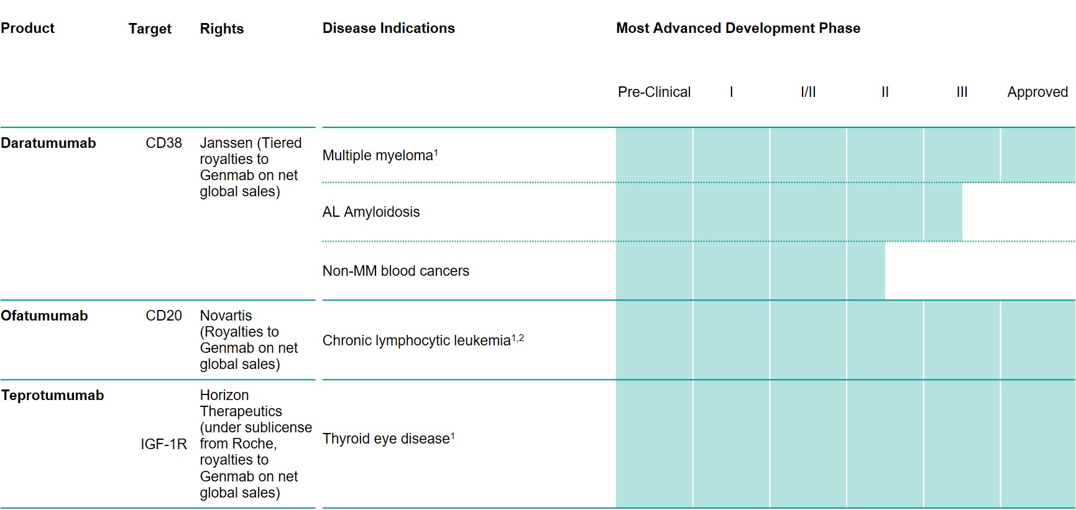
Task: Select the Pre-Clinical phase label
Action: (x=654, y=93)
